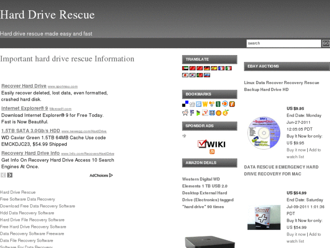Share page with the Reddit alien icon
The image size is (330, 248).
click(185, 113)
